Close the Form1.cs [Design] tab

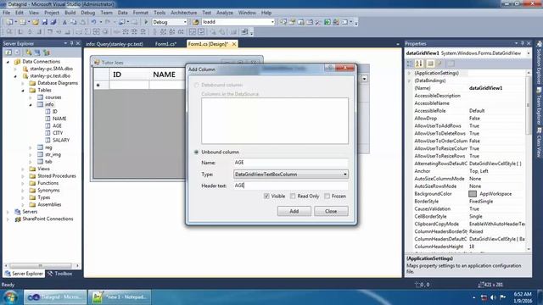[234, 44]
